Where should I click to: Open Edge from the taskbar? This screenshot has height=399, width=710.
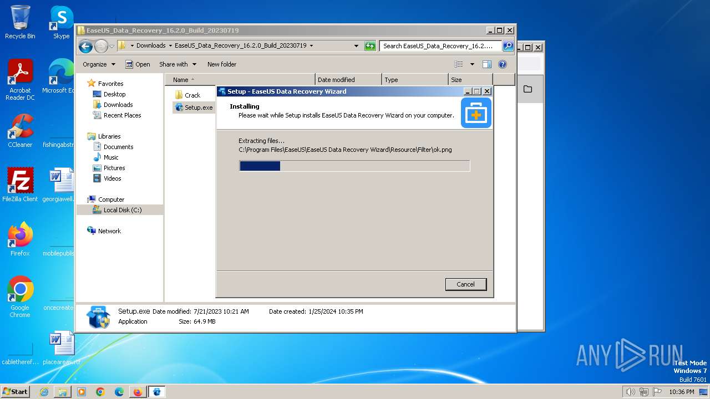[x=119, y=392]
